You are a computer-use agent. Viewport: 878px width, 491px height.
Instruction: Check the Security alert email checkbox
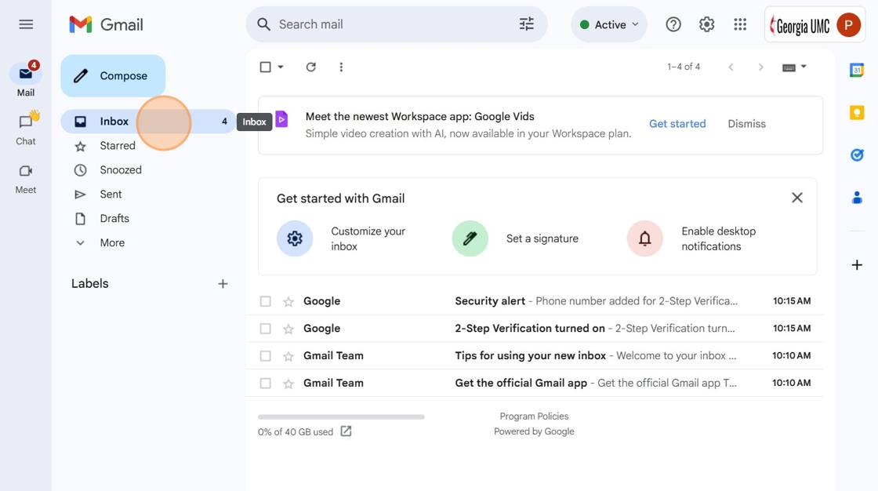point(265,301)
